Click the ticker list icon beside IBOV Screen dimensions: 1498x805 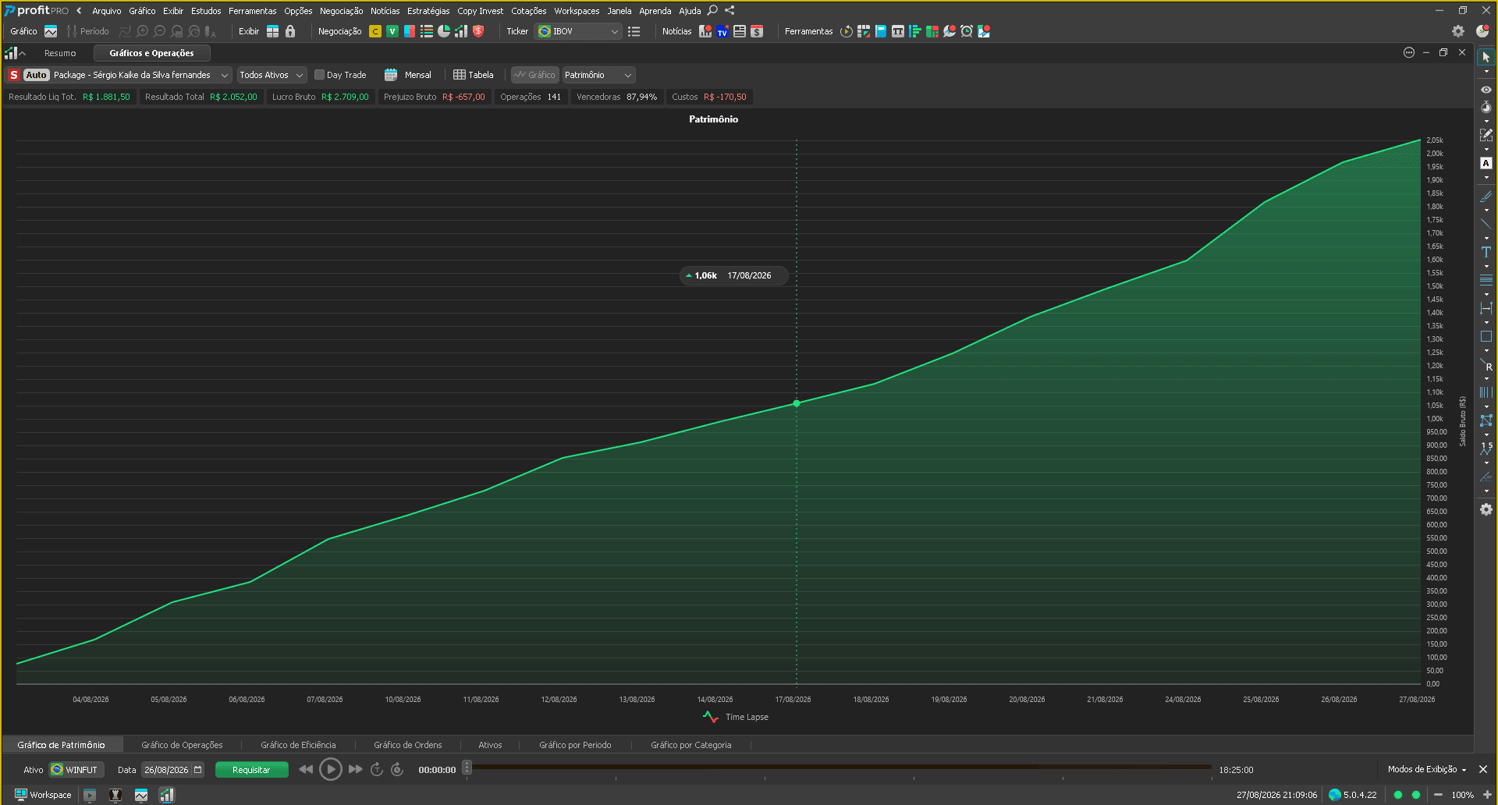[634, 31]
